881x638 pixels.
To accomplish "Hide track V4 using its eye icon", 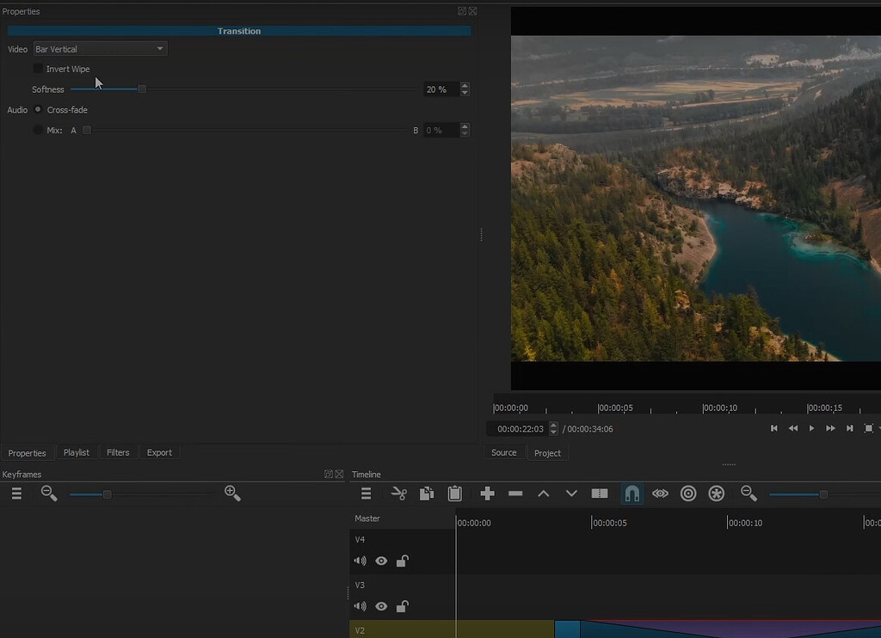I will (381, 561).
